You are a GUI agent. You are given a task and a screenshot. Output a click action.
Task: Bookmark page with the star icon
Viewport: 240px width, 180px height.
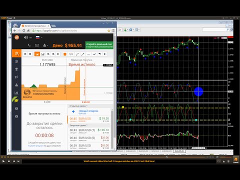[109, 30]
